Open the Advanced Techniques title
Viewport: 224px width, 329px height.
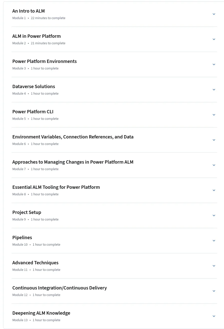[35, 263]
